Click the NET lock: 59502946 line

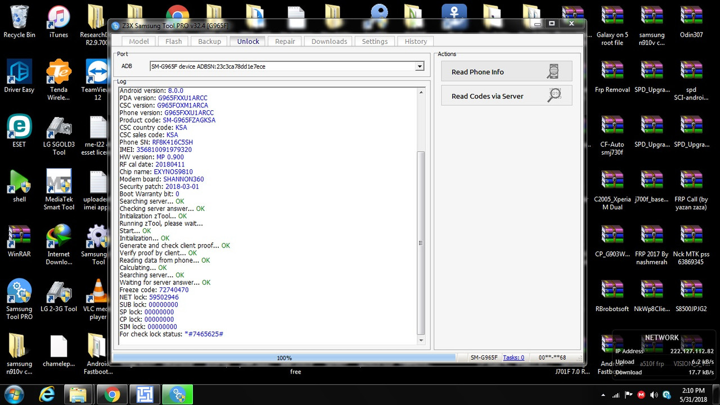[149, 297]
